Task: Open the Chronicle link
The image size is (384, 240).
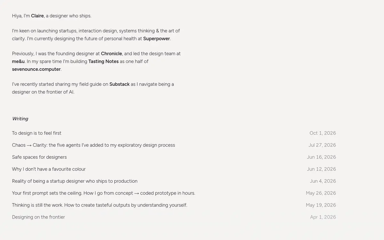Action: [111, 54]
